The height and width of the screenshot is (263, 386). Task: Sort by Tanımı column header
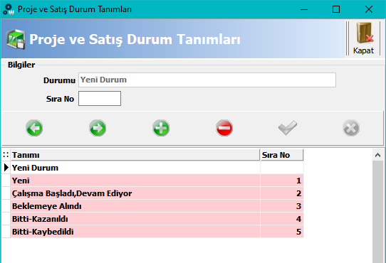coord(135,155)
